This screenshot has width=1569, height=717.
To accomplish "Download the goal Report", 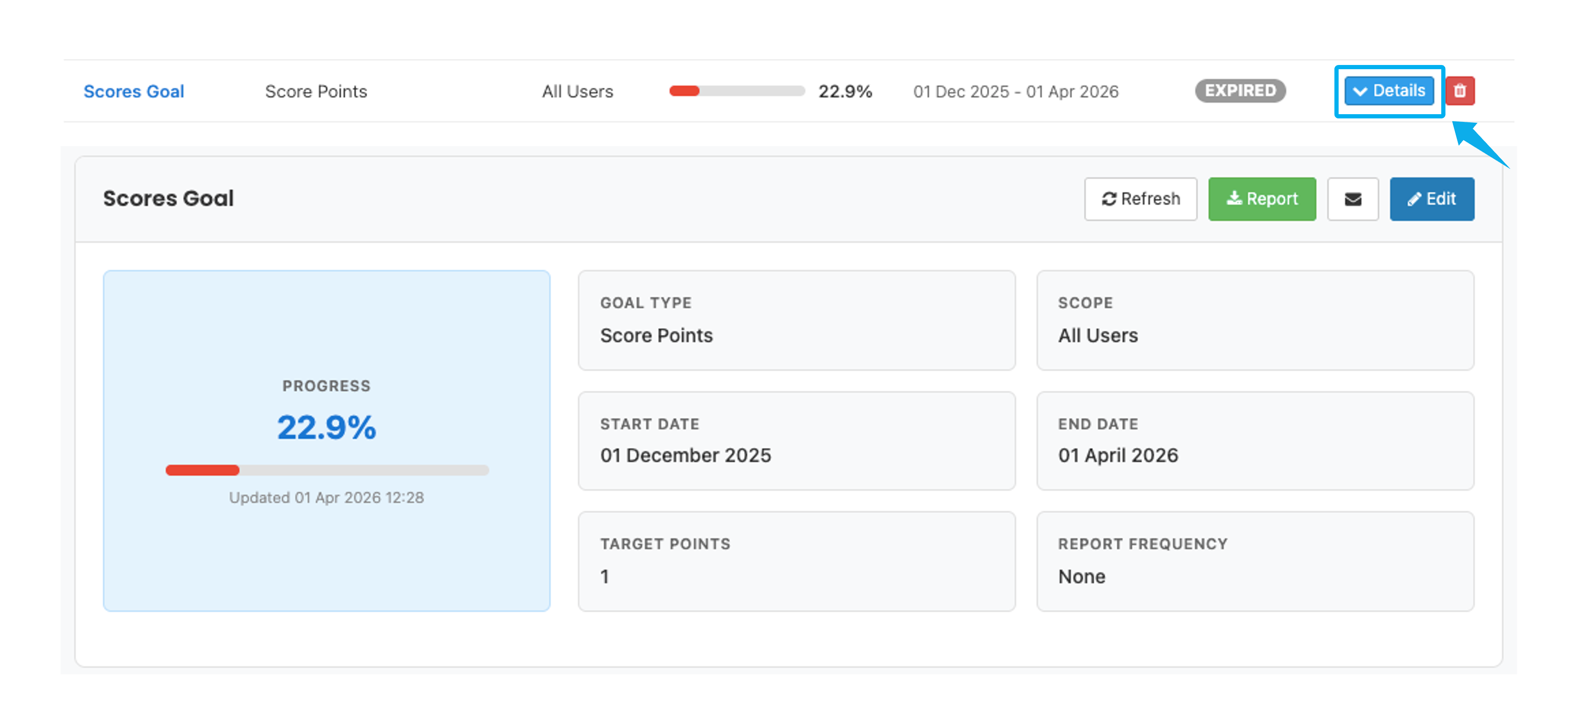I will click(1262, 199).
